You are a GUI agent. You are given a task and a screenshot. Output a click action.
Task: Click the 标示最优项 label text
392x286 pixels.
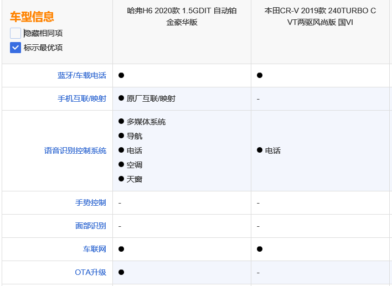(x=43, y=48)
